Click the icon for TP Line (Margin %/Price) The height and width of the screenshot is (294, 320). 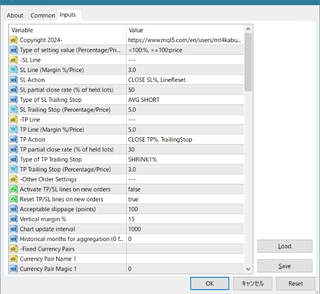pyautogui.click(x=13, y=129)
